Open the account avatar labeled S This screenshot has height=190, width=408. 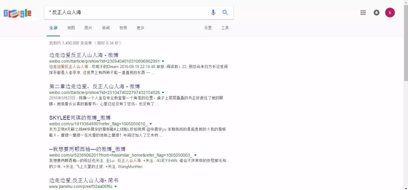390,12
